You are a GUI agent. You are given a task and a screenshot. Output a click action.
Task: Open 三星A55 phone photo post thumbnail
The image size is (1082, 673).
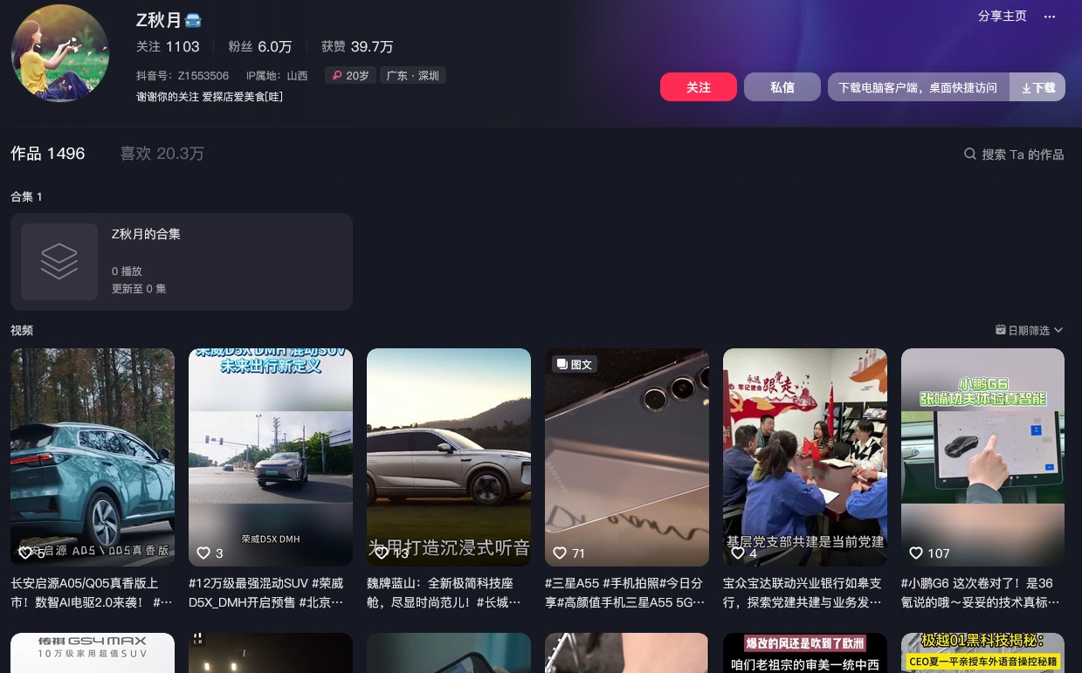[x=627, y=457]
